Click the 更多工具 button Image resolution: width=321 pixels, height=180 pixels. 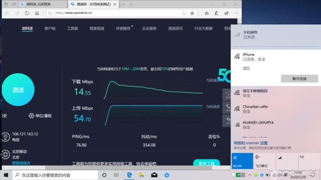tap(206, 163)
